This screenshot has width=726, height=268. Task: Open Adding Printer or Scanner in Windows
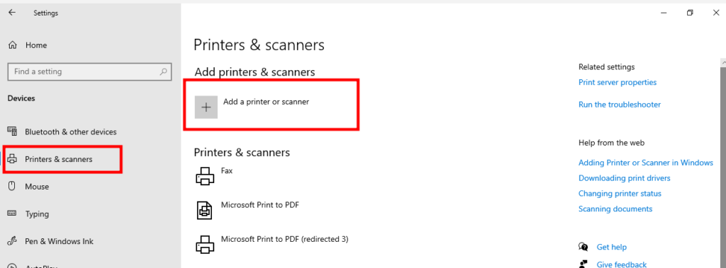pos(646,163)
